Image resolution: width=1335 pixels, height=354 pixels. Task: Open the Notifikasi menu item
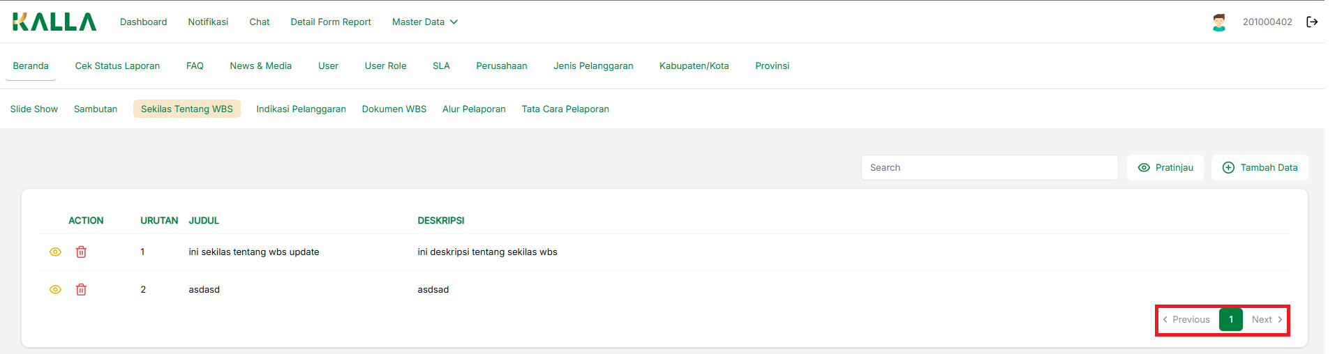(208, 22)
